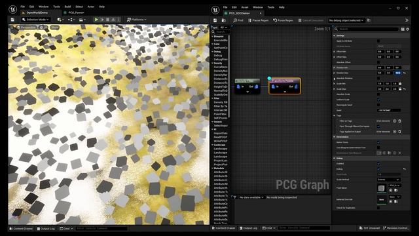Toggle Recompute Seed checkbox
419x236 pixels.
pos(378,105)
